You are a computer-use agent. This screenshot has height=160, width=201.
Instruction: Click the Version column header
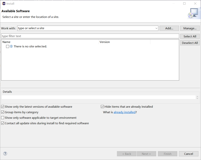(x=124, y=42)
